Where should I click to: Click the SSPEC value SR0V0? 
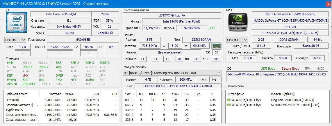pos(69,33)
